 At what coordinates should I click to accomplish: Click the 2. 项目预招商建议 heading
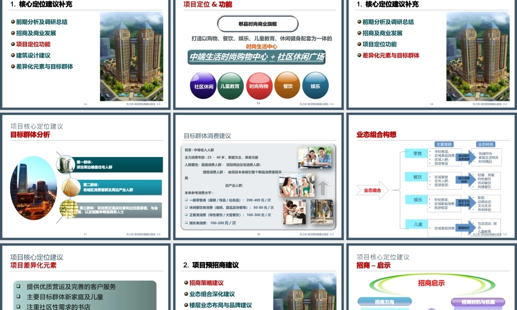click(211, 265)
